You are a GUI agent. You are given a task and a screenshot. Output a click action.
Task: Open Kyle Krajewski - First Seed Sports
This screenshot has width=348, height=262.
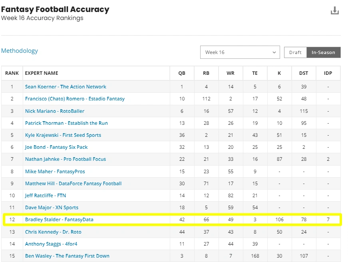pos(63,135)
